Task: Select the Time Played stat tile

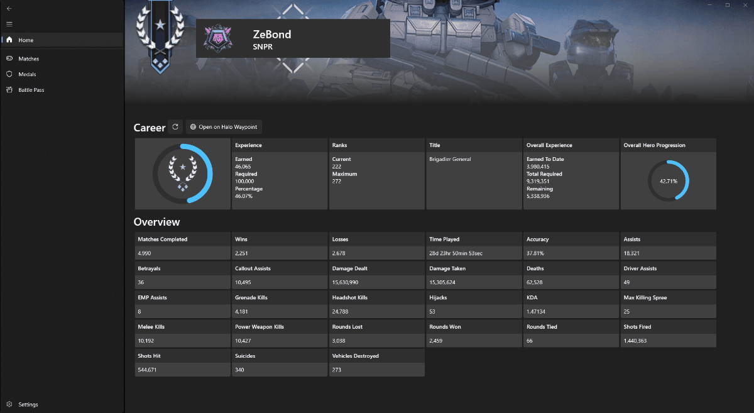Action: 474,246
